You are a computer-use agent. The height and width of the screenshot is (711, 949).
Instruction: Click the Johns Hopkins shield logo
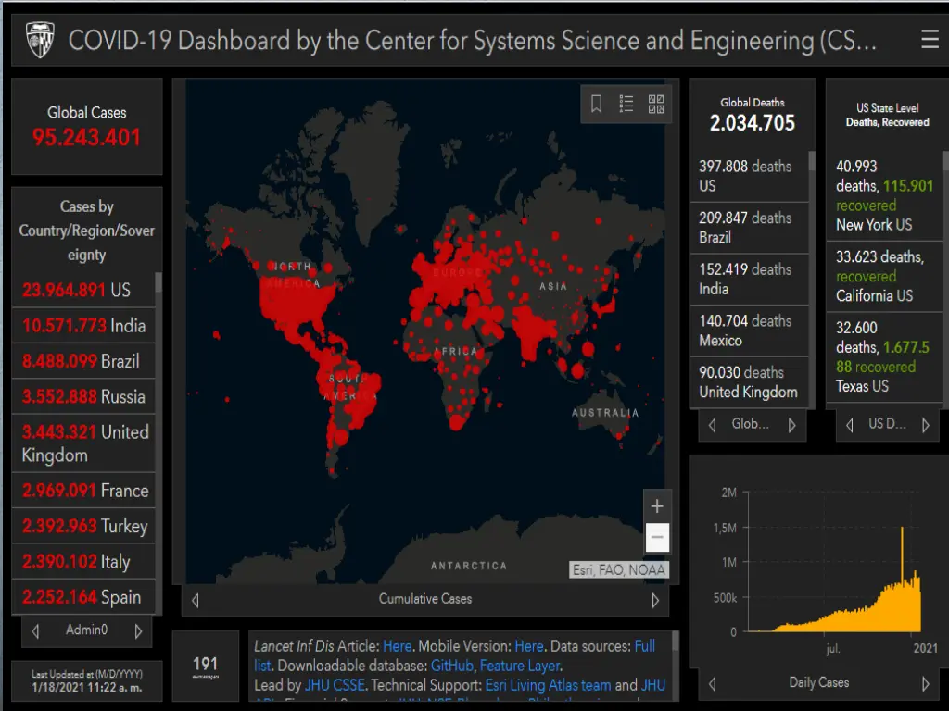click(x=41, y=40)
